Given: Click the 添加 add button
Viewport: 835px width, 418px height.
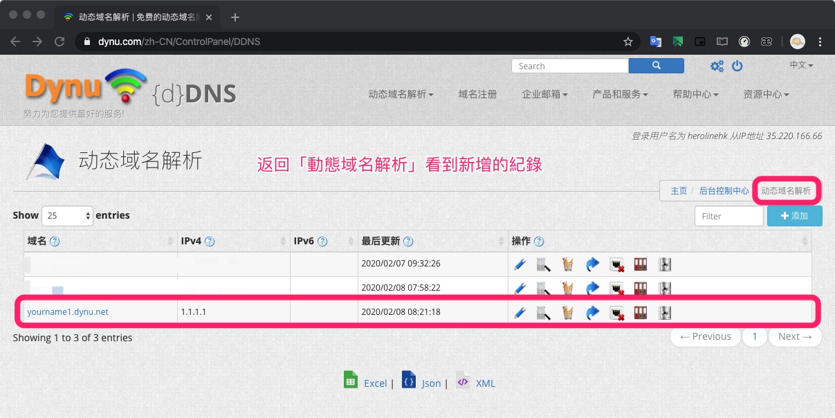Looking at the screenshot, I should point(794,216).
